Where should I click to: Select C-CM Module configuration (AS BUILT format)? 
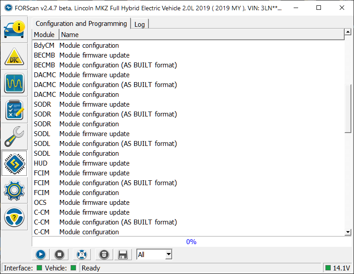pos(188,222)
